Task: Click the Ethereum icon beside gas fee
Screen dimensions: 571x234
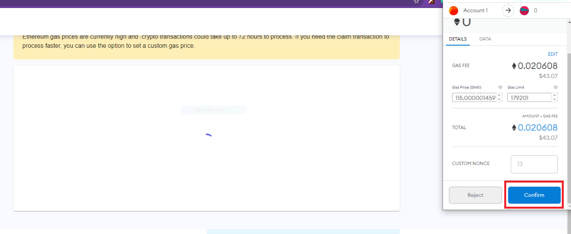Action: (x=514, y=66)
